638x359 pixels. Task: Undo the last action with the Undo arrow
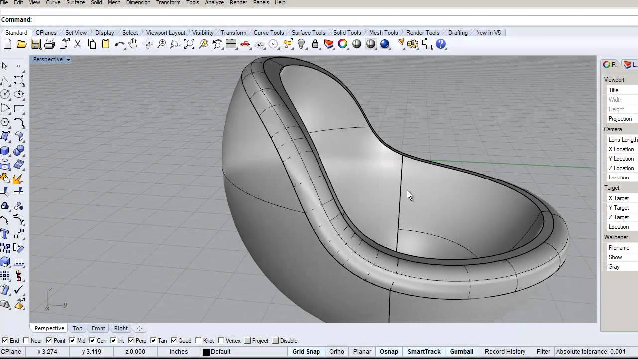(x=120, y=44)
